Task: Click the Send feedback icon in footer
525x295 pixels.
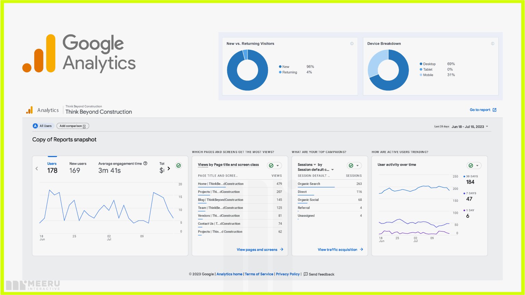Action: click(306, 274)
